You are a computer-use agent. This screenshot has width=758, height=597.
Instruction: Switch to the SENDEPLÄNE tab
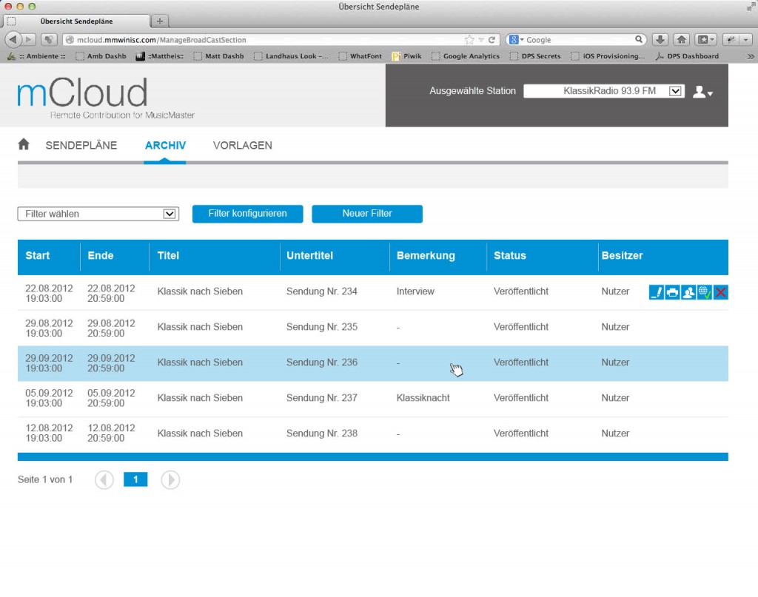pos(81,145)
